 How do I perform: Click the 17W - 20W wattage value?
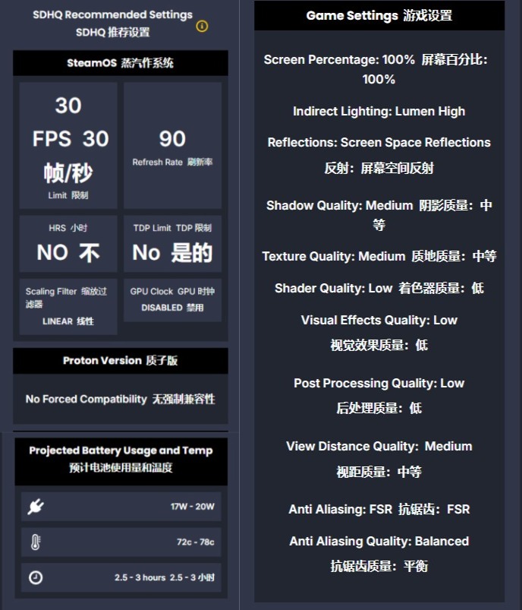point(193,507)
